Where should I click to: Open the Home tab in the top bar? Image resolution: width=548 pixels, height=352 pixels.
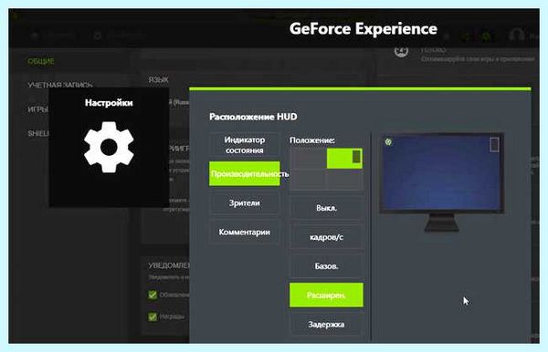(52, 36)
